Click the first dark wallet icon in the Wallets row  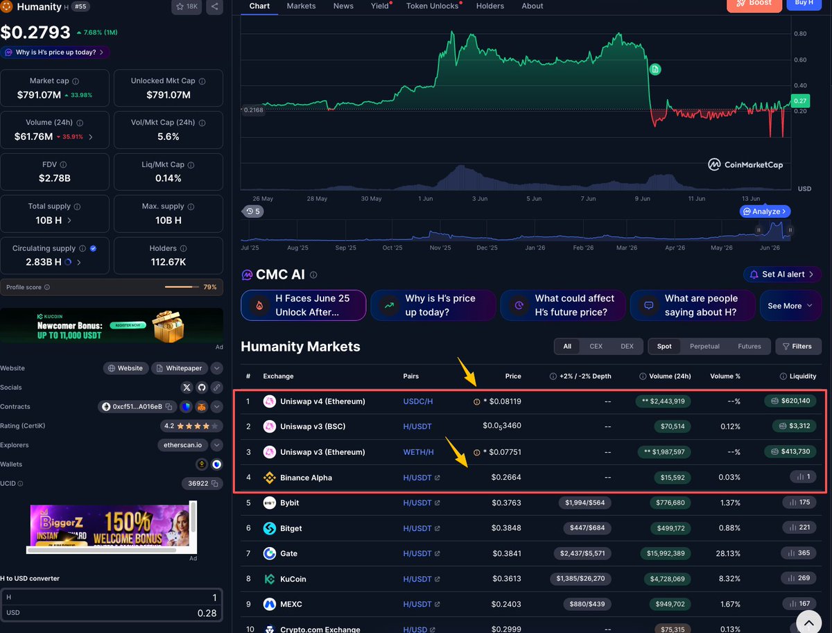(202, 464)
